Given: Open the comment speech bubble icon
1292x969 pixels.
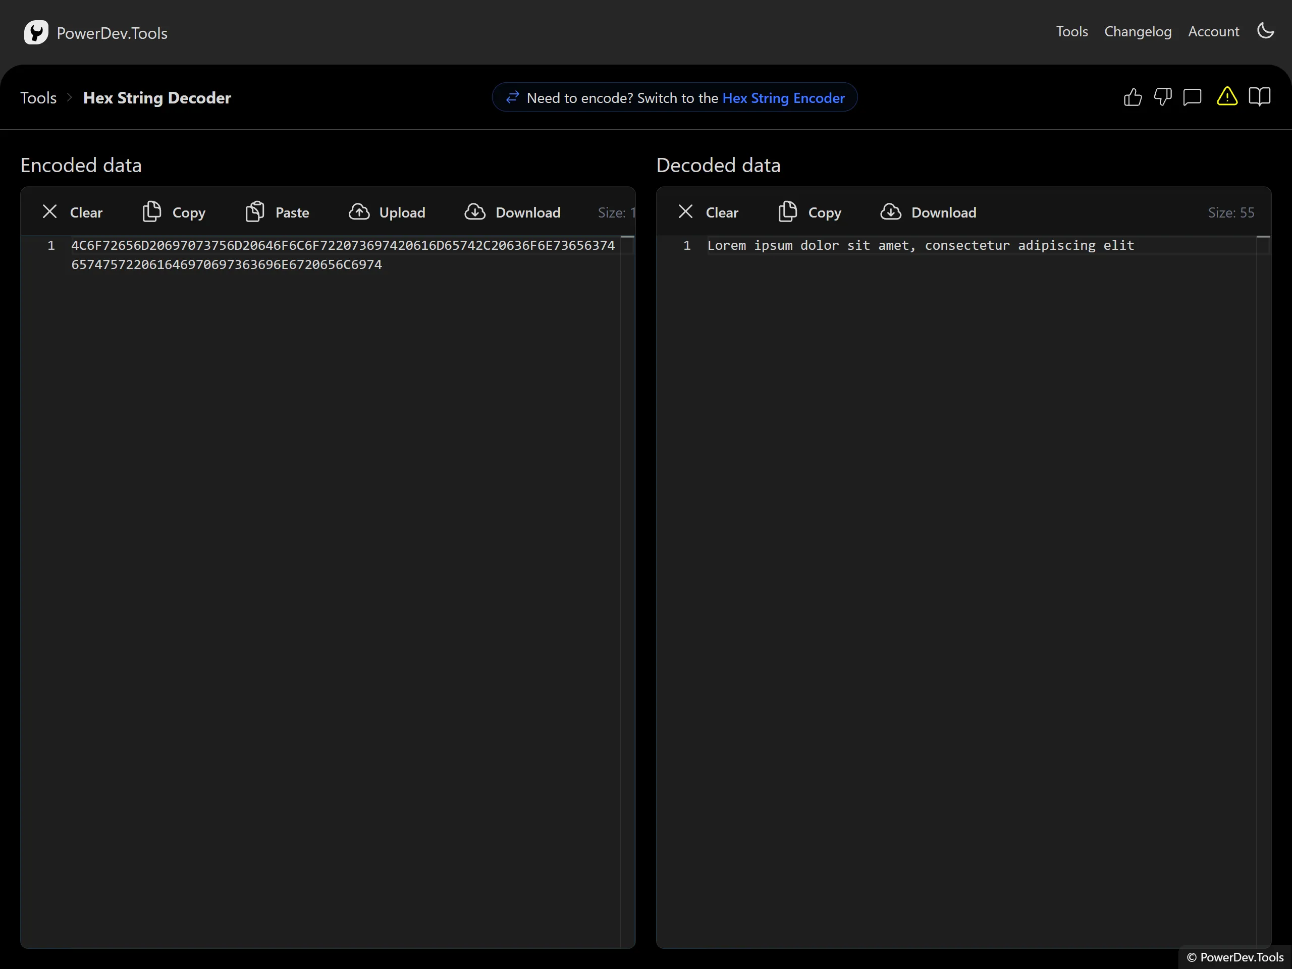Looking at the screenshot, I should click(1192, 97).
